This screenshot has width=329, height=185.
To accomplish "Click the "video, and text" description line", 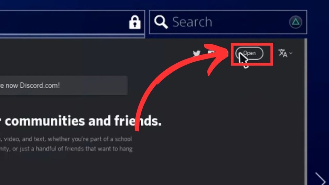I will tap(66, 139).
